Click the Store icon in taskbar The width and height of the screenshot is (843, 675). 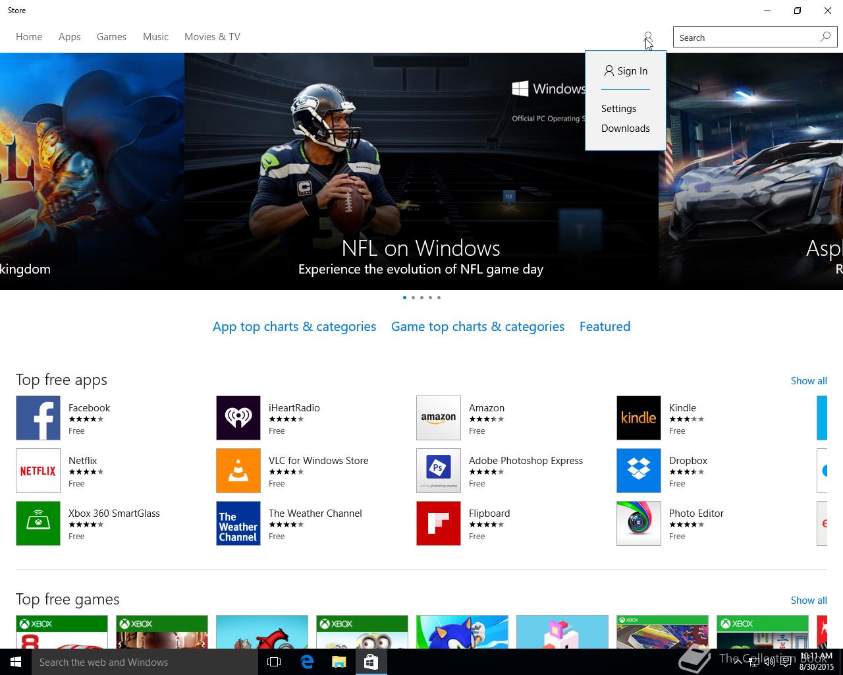click(371, 662)
